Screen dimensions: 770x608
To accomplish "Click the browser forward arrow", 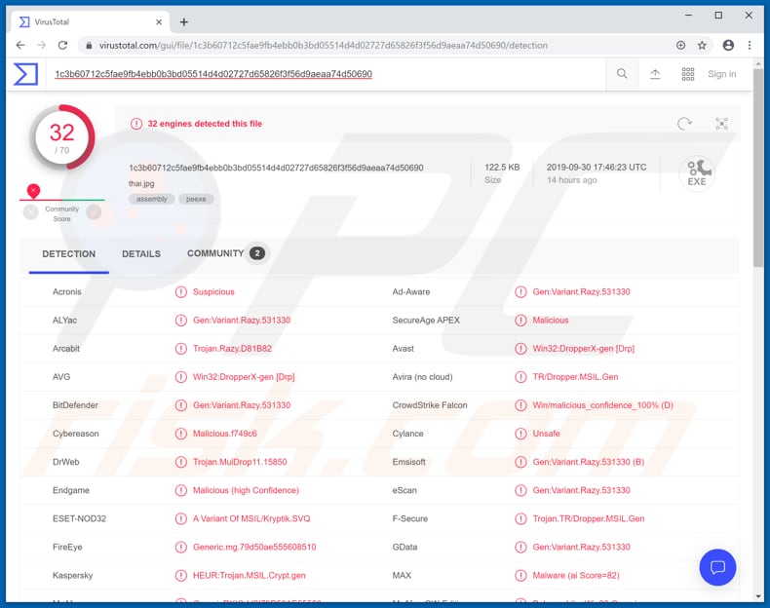I will coord(42,45).
